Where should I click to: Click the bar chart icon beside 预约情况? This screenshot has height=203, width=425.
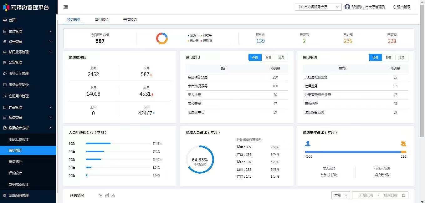click(x=107, y=195)
